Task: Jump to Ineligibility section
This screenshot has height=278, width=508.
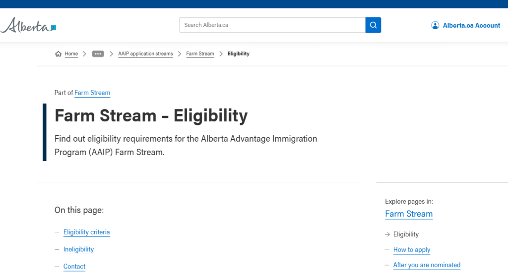Action: click(x=78, y=250)
